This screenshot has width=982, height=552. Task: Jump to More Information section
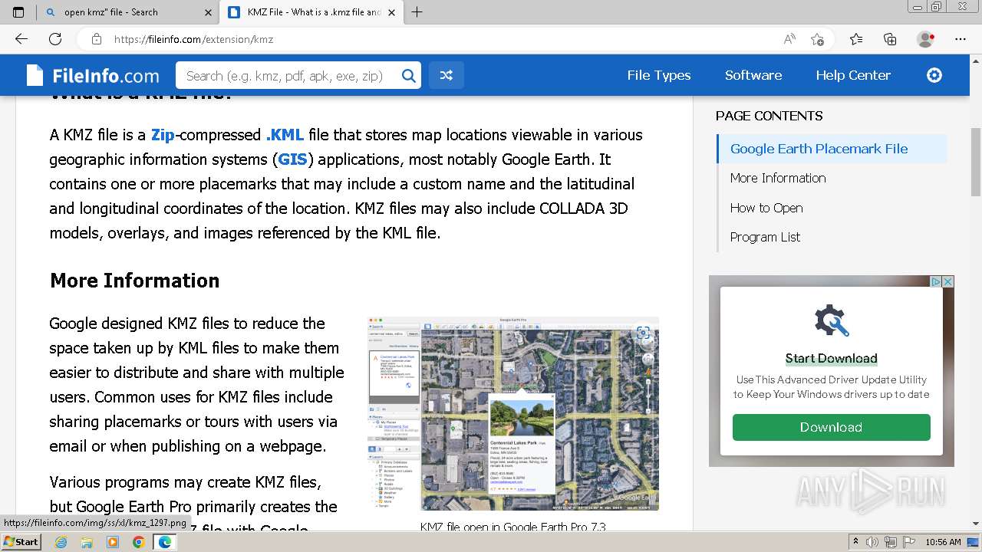click(x=778, y=178)
